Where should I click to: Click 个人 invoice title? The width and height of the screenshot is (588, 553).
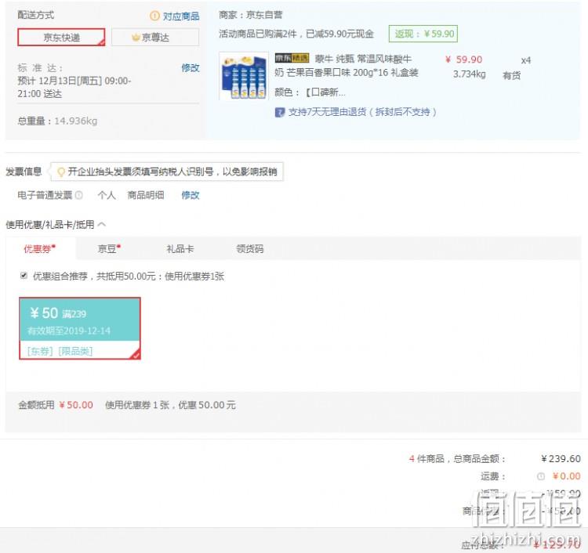tap(107, 195)
